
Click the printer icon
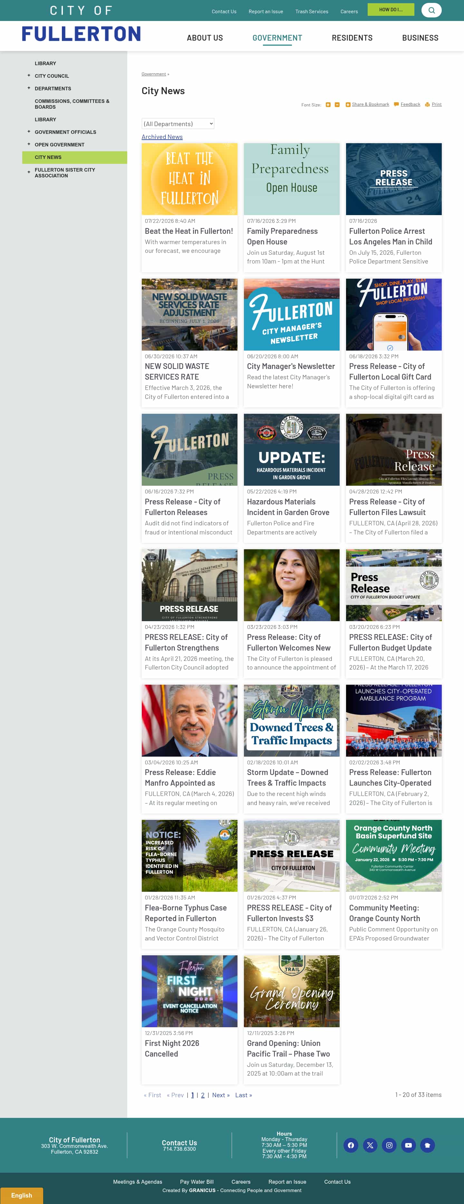click(427, 105)
